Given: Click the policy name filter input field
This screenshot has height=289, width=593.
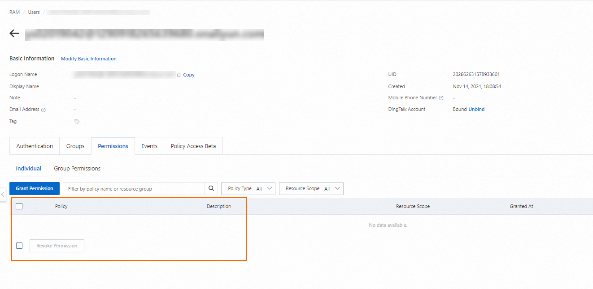Looking at the screenshot, I should point(134,188).
